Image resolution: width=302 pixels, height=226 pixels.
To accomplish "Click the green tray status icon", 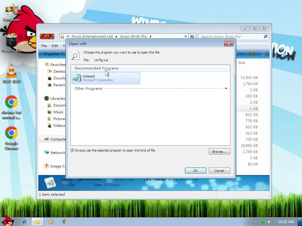I will click(x=263, y=222).
